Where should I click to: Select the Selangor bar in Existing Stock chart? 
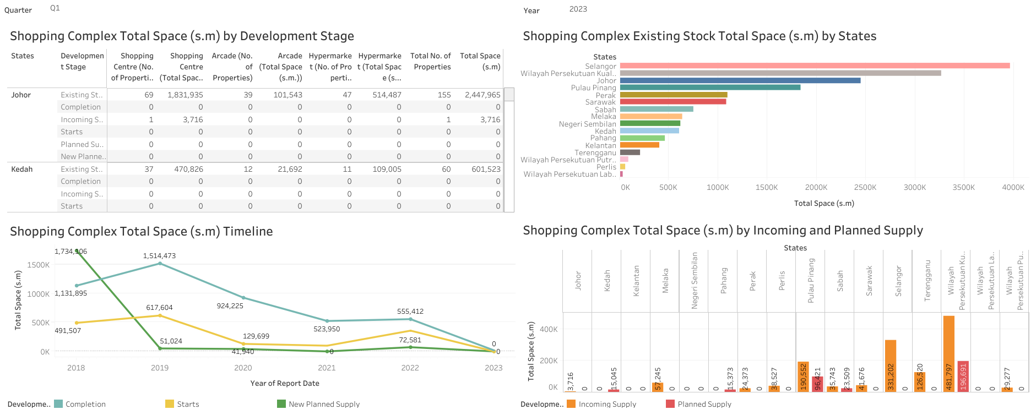(x=815, y=66)
